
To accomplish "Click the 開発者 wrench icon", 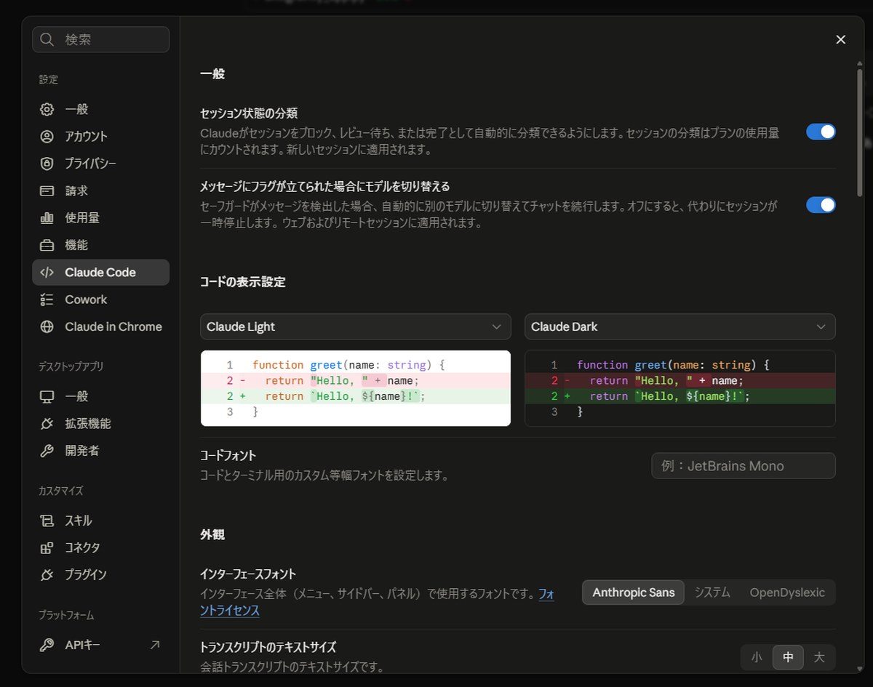I will click(x=47, y=451).
